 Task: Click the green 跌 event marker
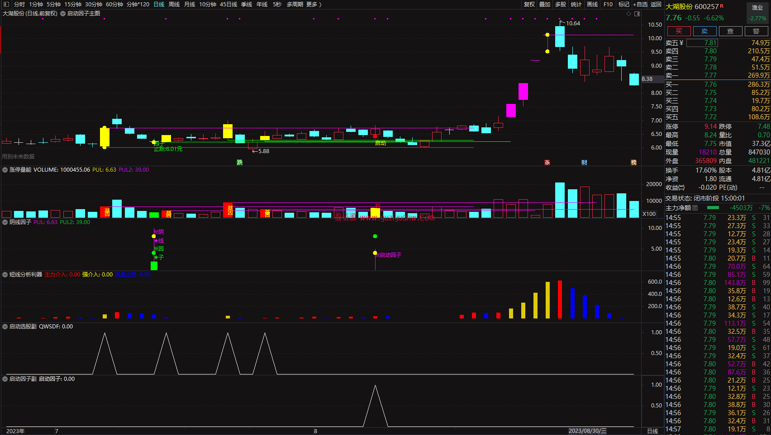(x=240, y=163)
